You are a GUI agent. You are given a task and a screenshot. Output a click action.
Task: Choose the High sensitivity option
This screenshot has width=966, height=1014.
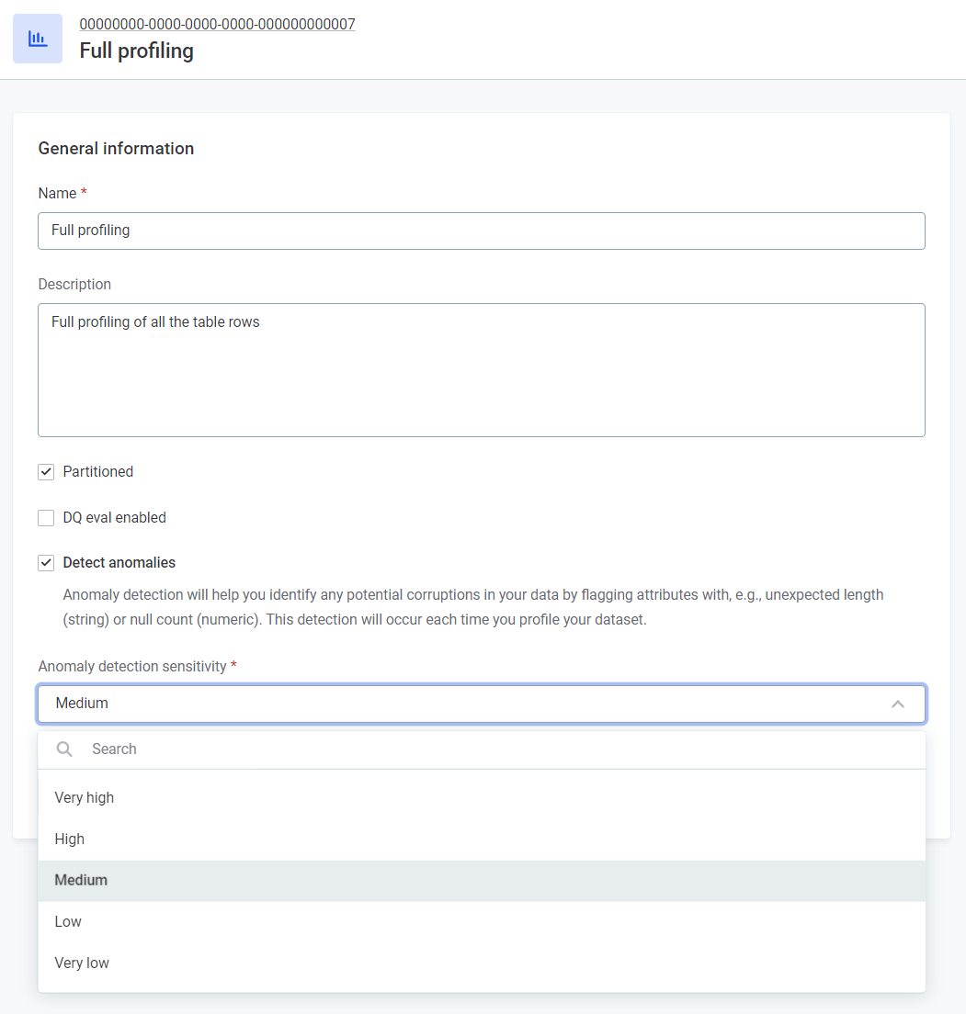70,839
